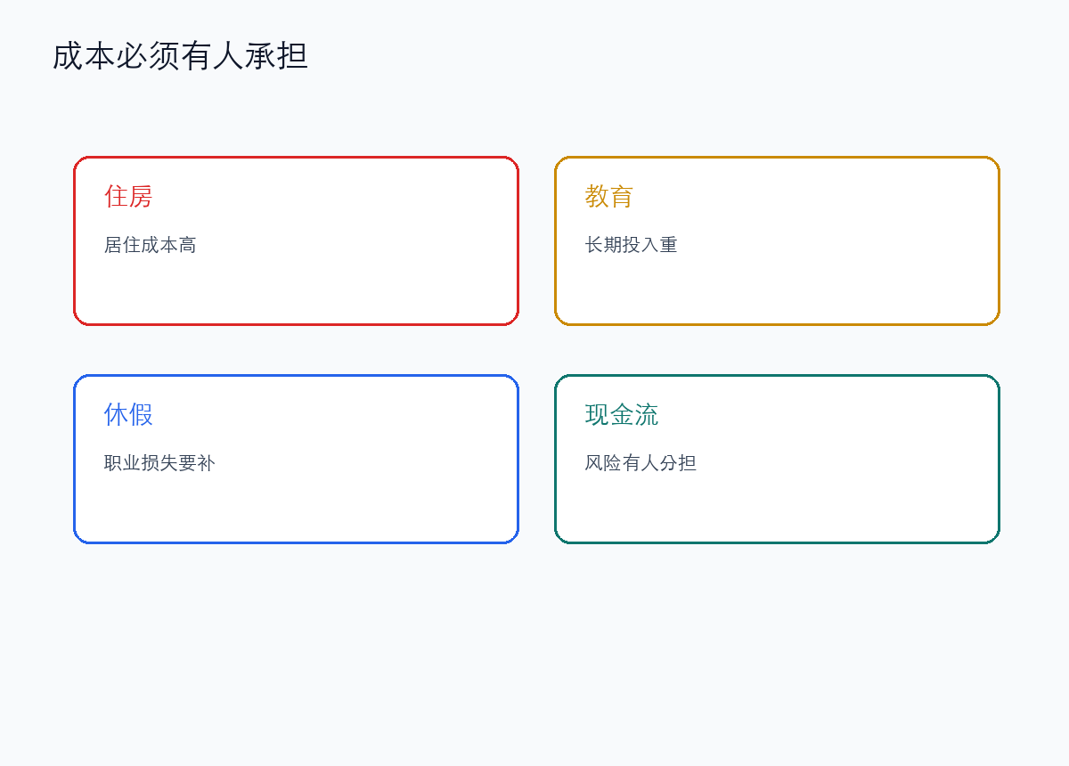Click the slide title 成本必须有人承担
Screen dimensions: 1069x766
180,56
